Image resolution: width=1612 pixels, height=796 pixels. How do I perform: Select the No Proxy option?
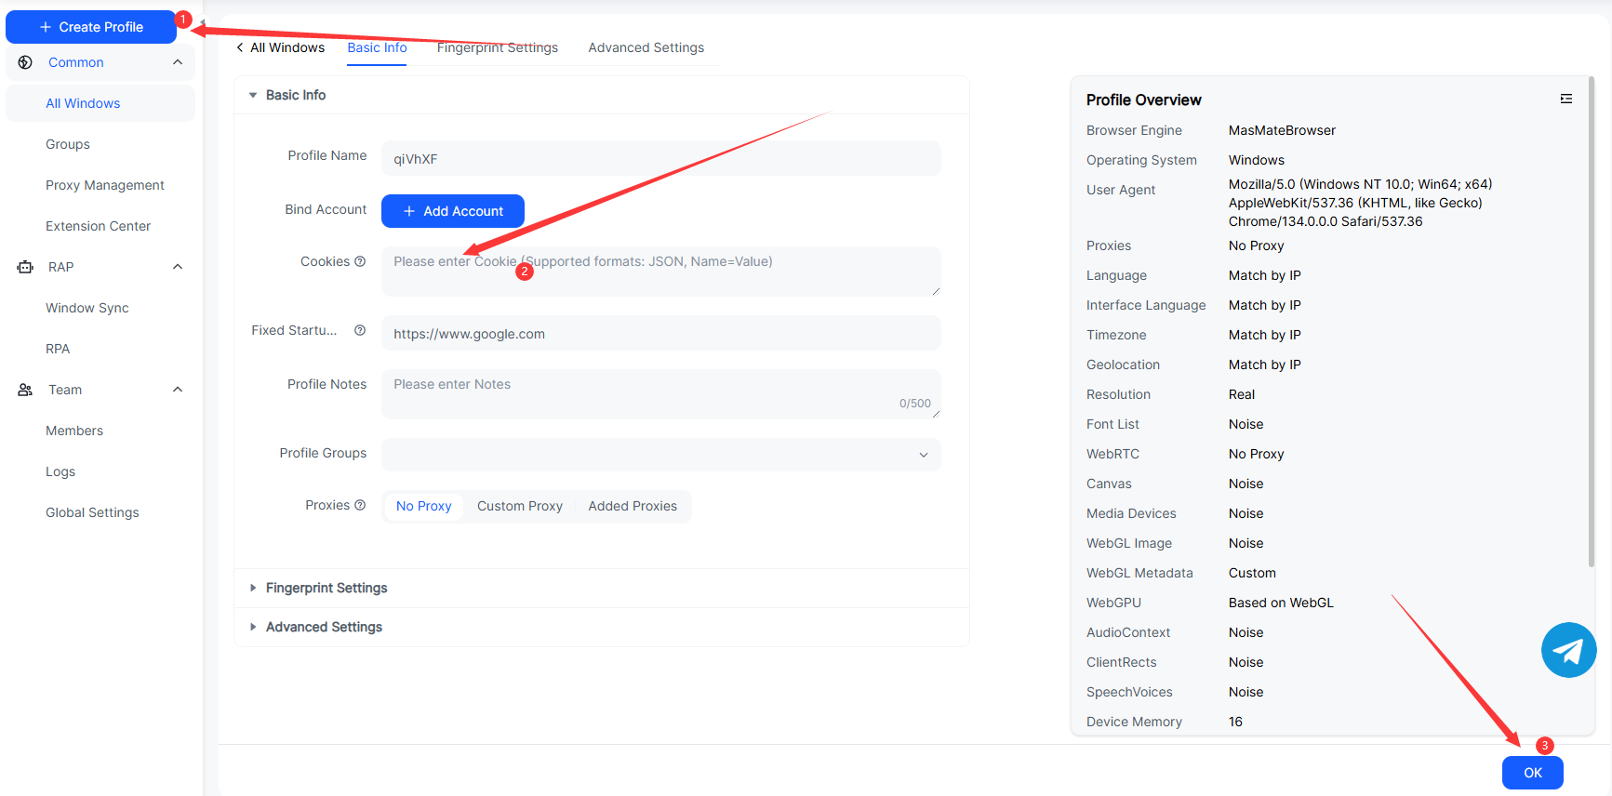pyautogui.click(x=423, y=506)
